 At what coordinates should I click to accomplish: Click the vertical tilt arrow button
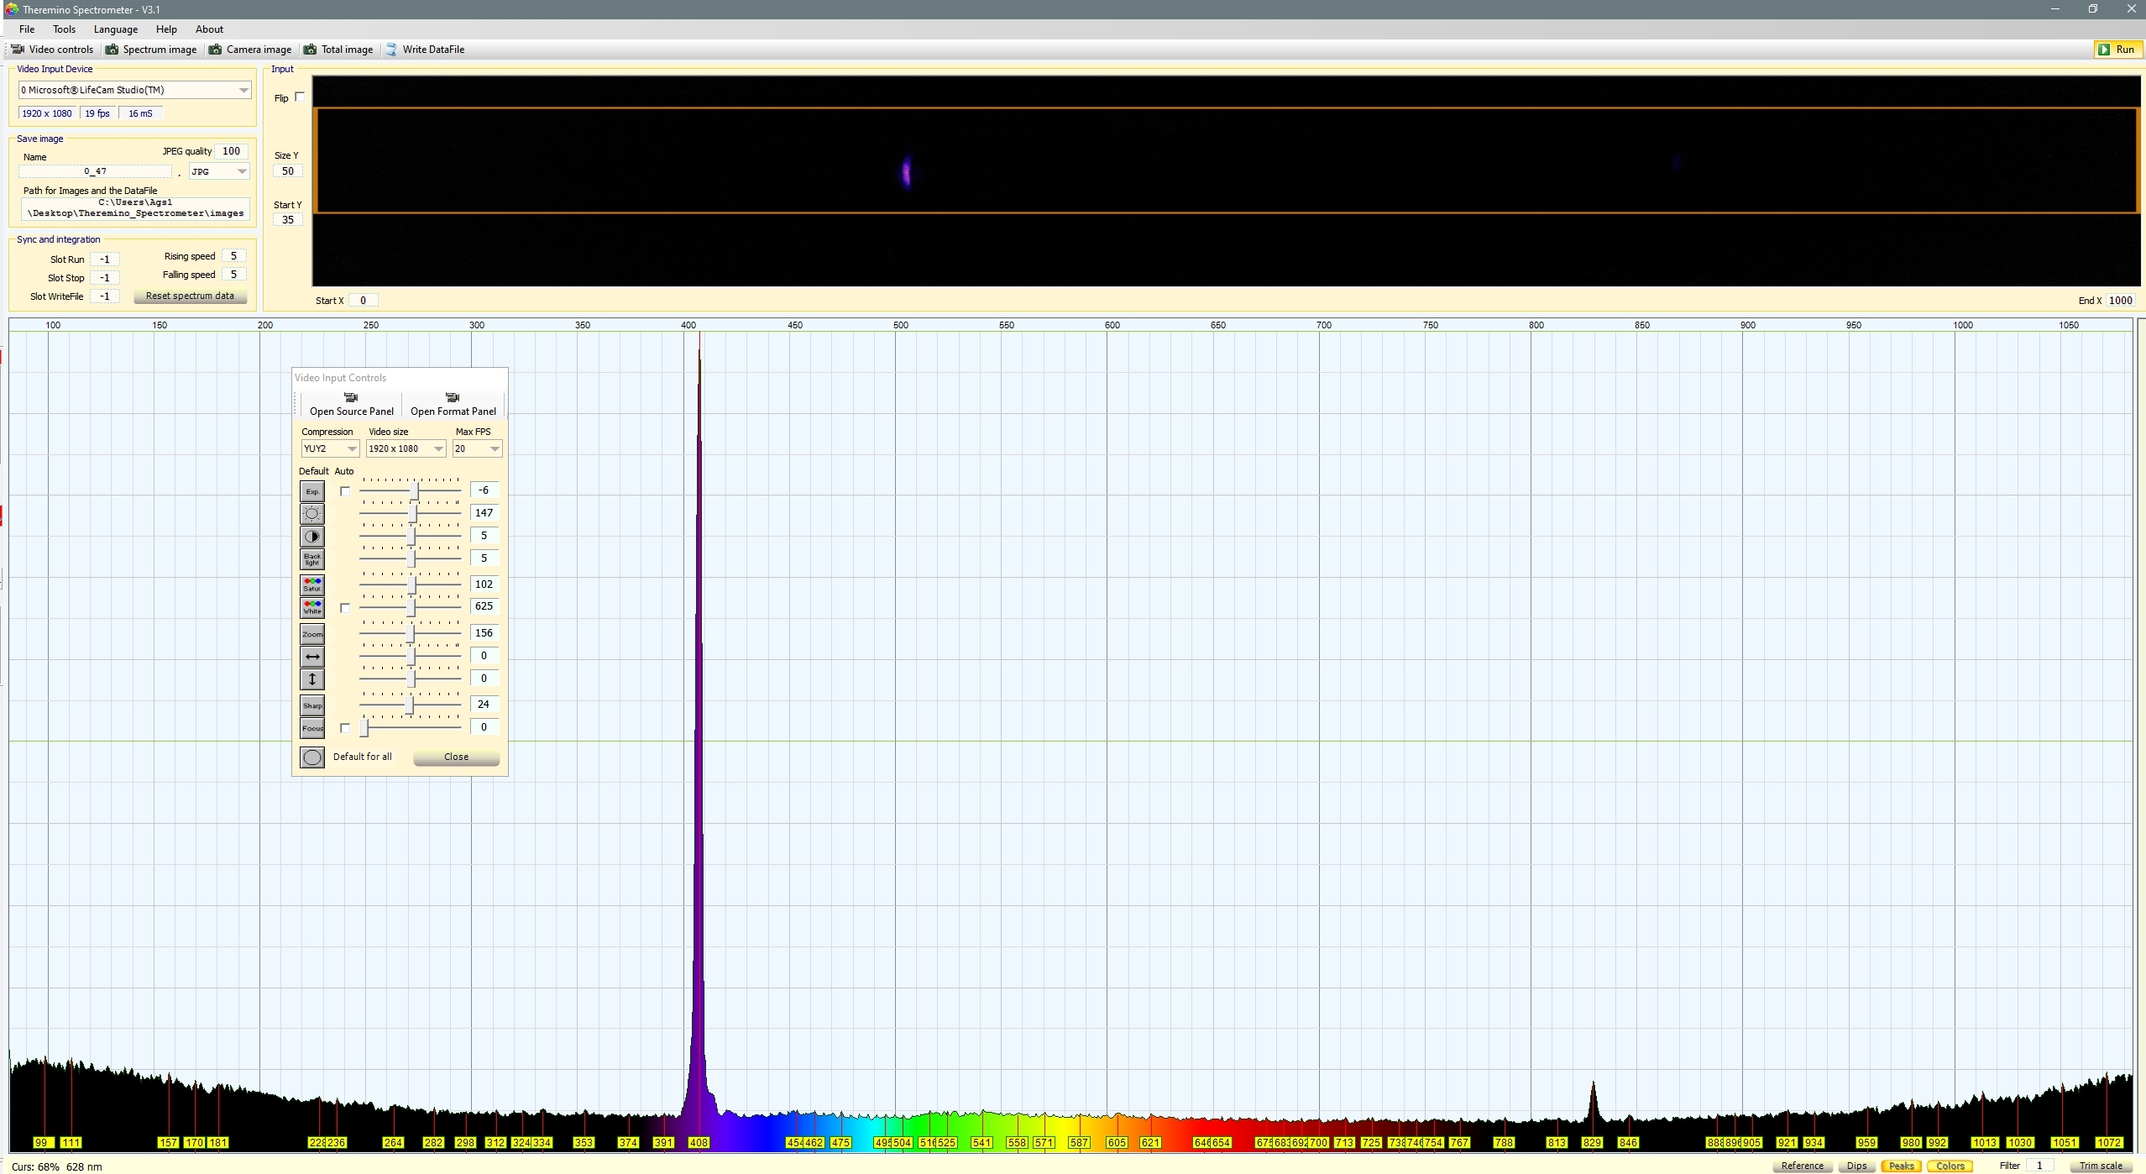coord(311,679)
